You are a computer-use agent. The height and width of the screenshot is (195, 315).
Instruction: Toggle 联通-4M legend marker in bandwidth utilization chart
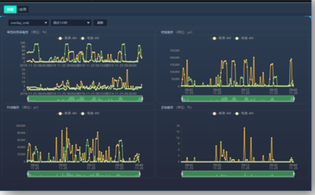click(x=60, y=38)
